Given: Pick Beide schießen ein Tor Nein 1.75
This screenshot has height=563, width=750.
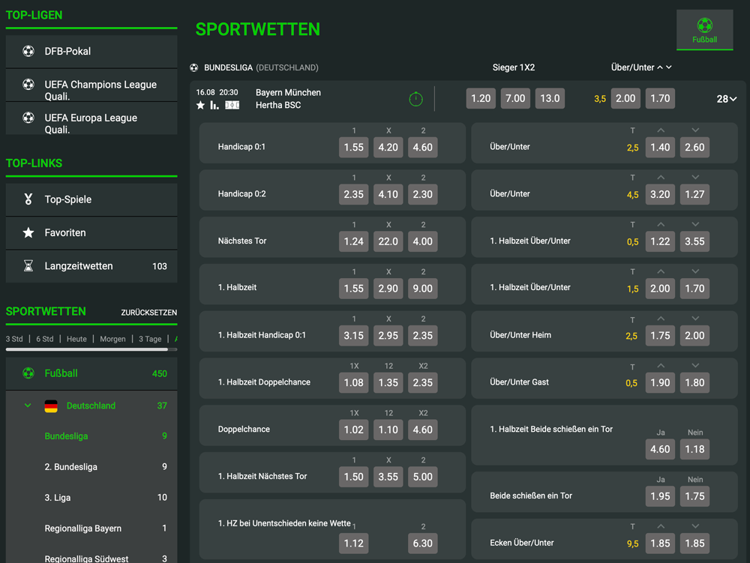Looking at the screenshot, I should pos(694,496).
